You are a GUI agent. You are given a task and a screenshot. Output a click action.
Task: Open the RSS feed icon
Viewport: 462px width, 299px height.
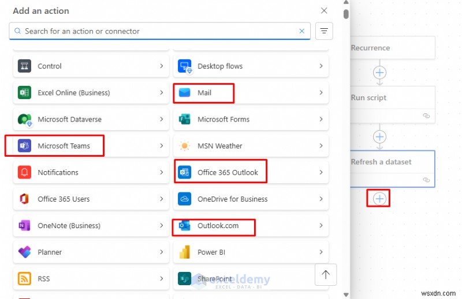pos(24,279)
